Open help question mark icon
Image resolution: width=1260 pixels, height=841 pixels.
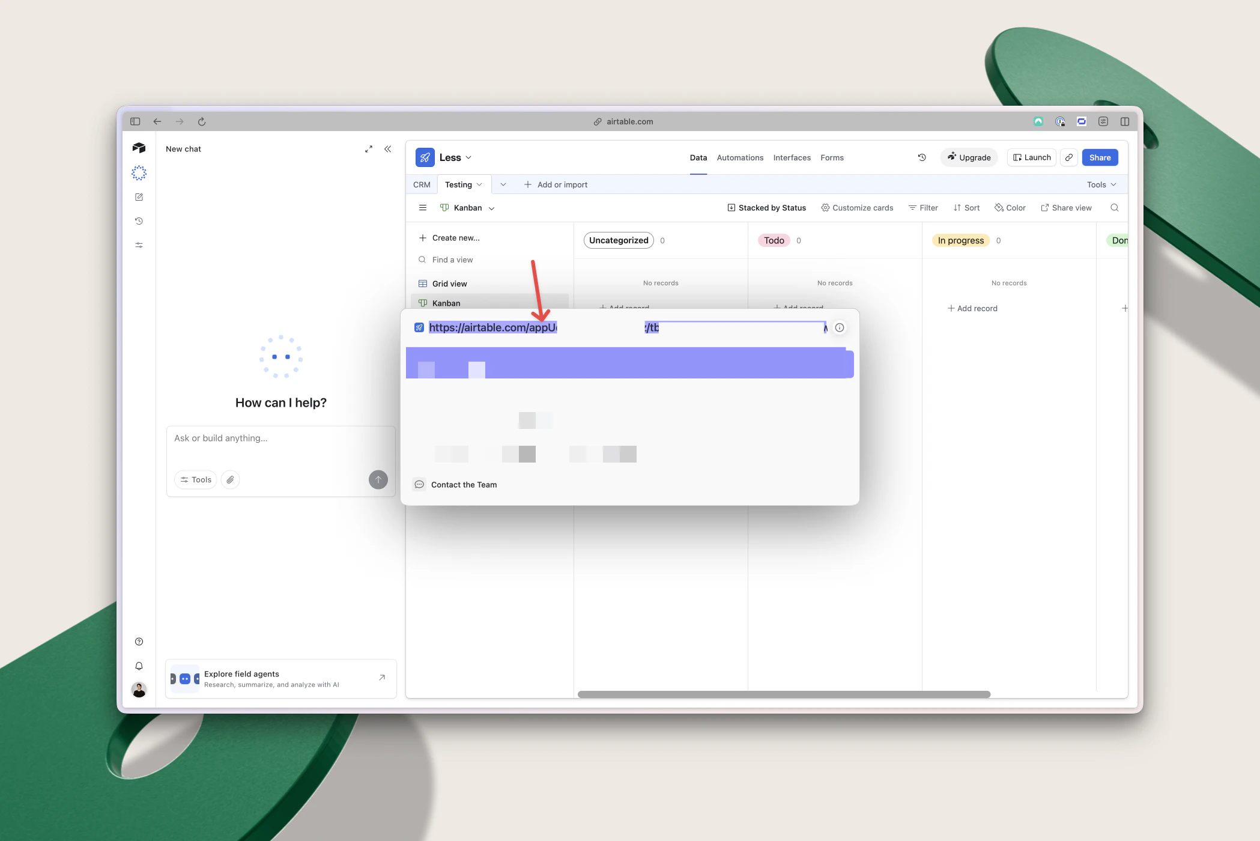click(139, 642)
